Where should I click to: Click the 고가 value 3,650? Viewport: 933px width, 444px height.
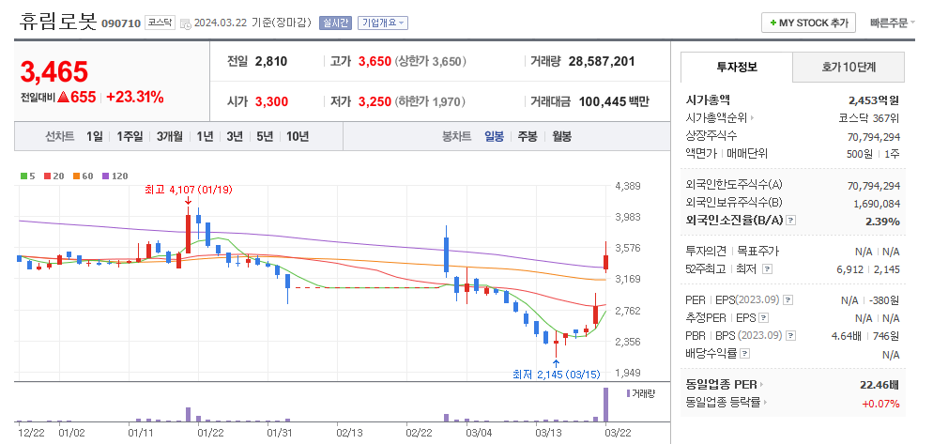pyautogui.click(x=375, y=61)
